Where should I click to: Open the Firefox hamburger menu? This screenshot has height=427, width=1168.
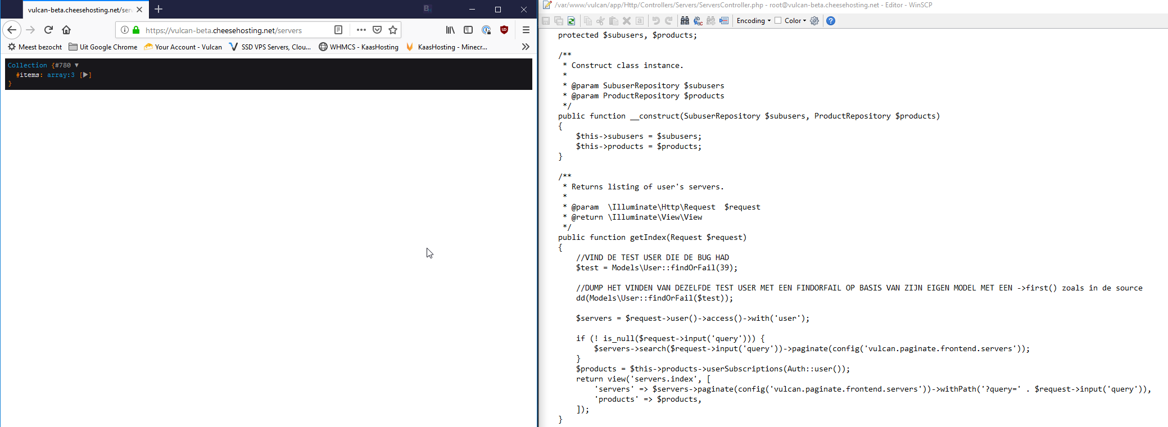(x=526, y=30)
